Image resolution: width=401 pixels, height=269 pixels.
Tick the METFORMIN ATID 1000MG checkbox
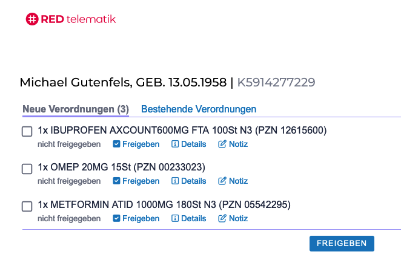pyautogui.click(x=27, y=207)
